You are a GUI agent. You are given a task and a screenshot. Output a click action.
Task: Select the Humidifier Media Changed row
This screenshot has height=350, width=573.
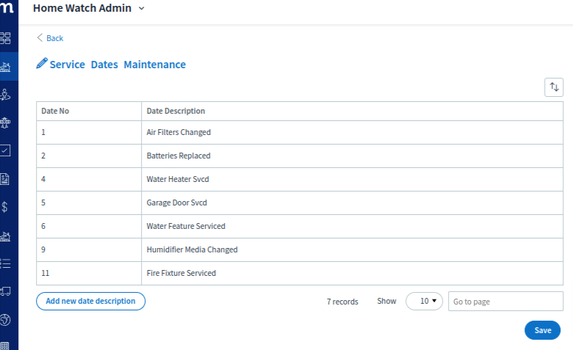[300, 249]
